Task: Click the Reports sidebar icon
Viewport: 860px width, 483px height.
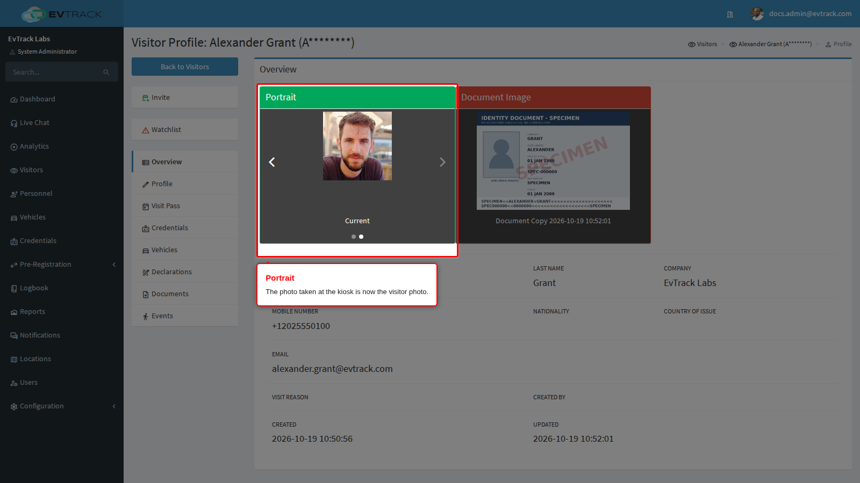Action: click(14, 312)
